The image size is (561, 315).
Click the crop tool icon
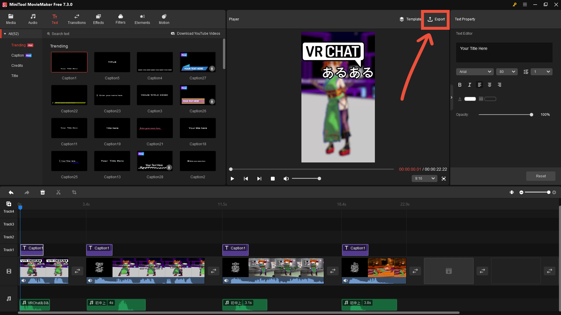74,192
